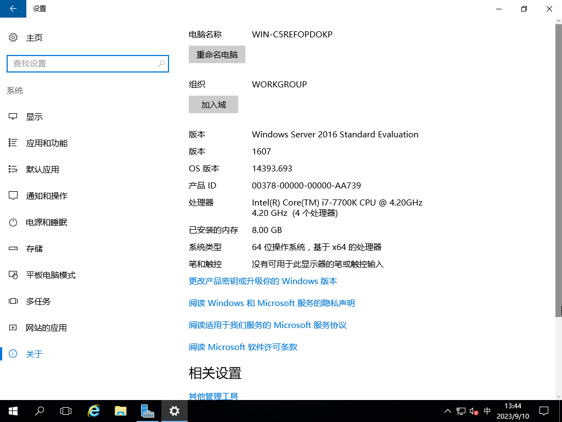The image size is (562, 422).
Task: Switch the 中 input method indicator
Action: coord(487,411)
